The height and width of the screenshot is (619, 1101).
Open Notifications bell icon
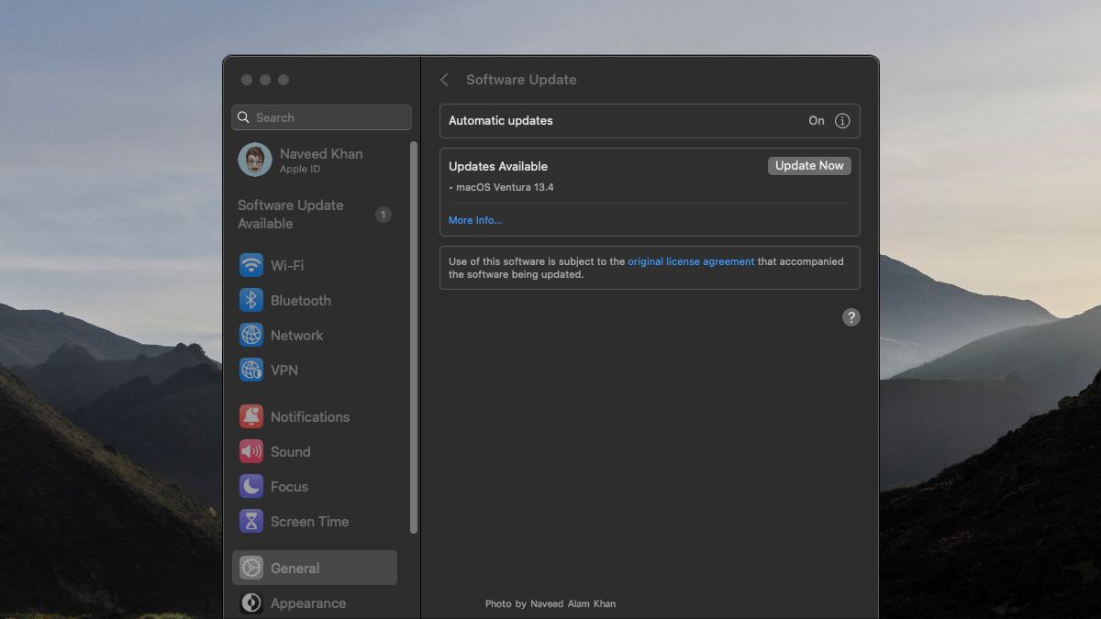251,416
